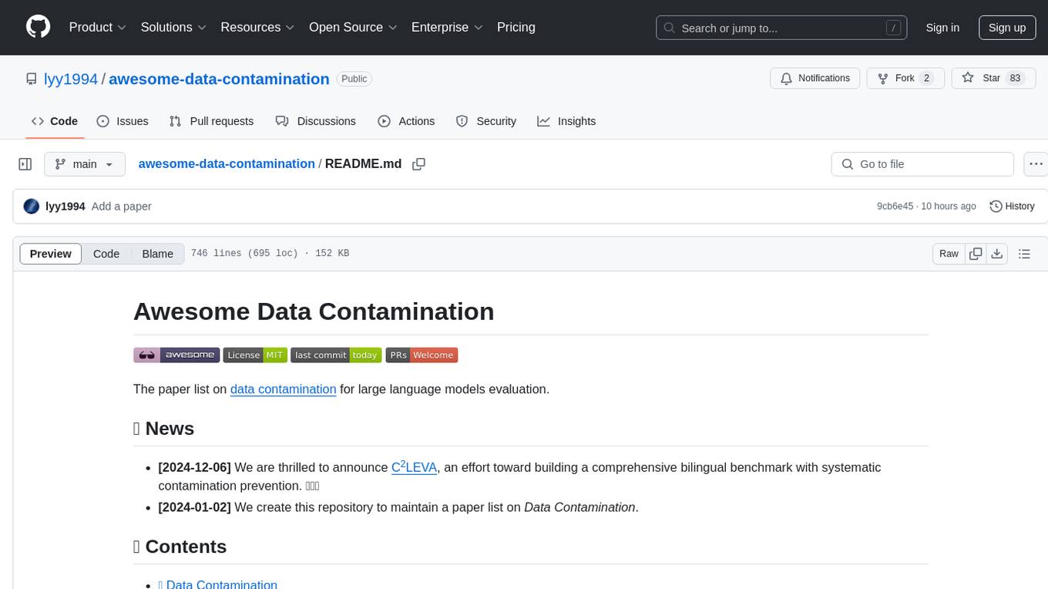This screenshot has height=589, width=1048.
Task: Copy the raw file contents
Action: point(976,254)
